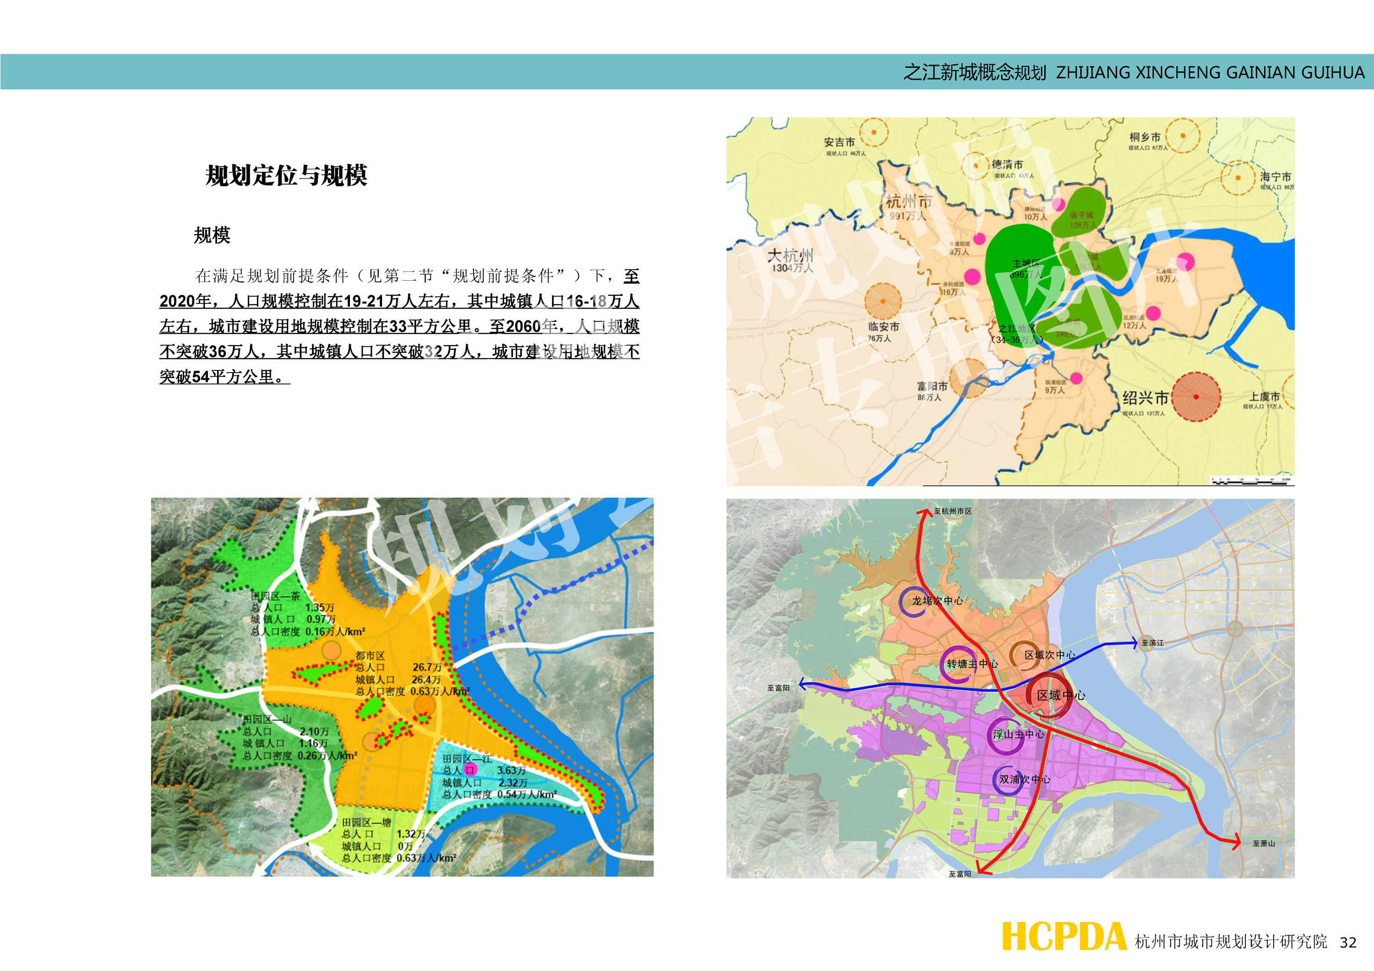The height and width of the screenshot is (971, 1374).
Task: Click the line starting 不突破36万人
Action: coord(399,351)
